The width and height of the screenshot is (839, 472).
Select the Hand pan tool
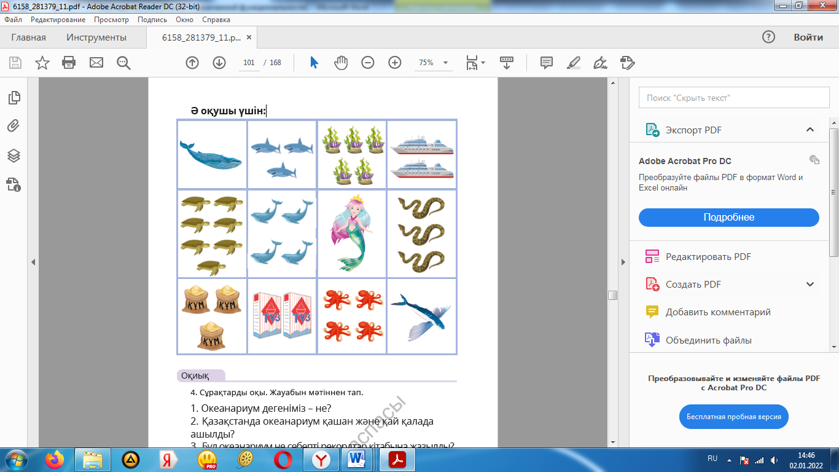[340, 63]
